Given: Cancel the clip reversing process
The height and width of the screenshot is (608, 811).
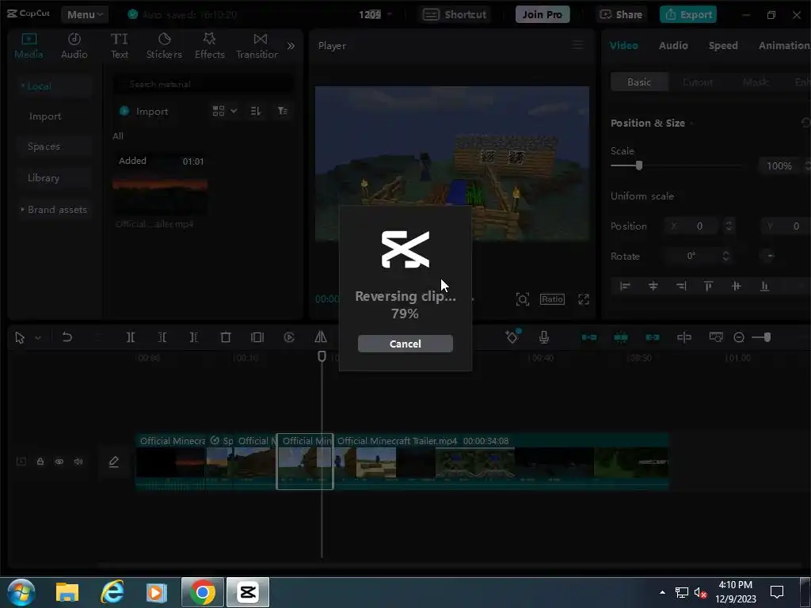Looking at the screenshot, I should pyautogui.click(x=405, y=344).
